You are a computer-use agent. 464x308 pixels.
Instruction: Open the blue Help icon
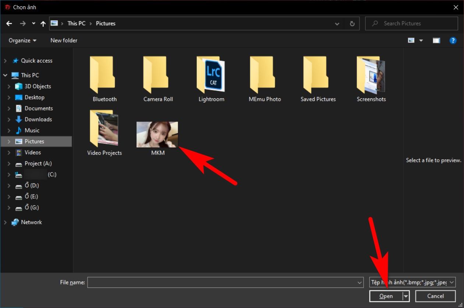tap(453, 40)
